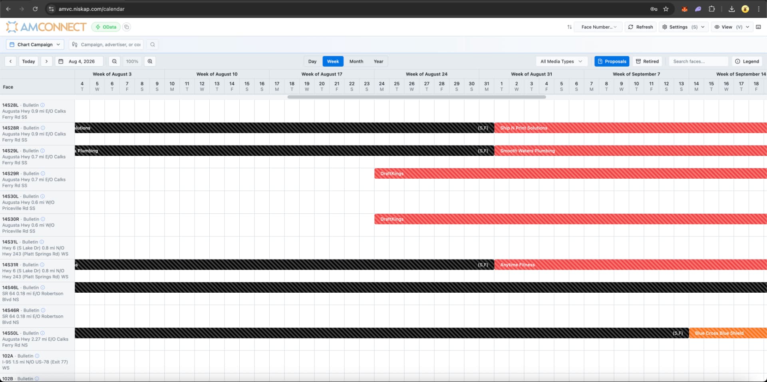This screenshot has height=382, width=767.
Task: Switch to Day view
Action: tap(312, 61)
